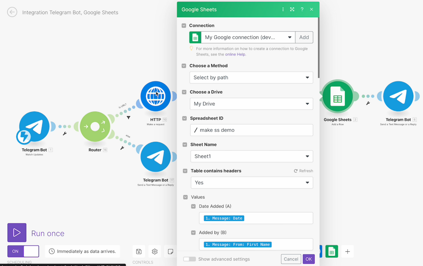This screenshot has width=423, height=266.
Task: Click the online Help link
Action: coord(235,54)
